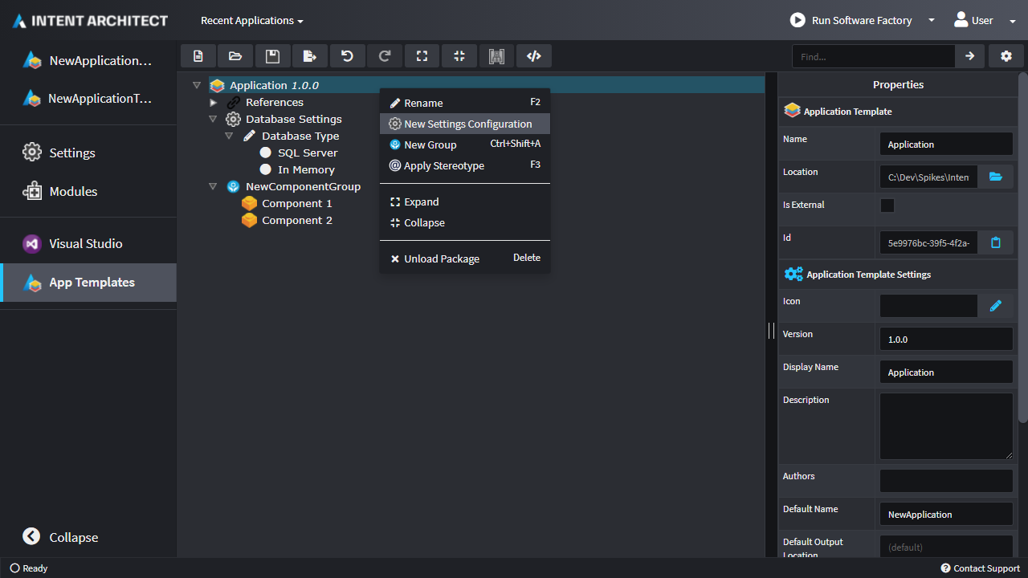Open the Recent Applications dropdown

251,21
